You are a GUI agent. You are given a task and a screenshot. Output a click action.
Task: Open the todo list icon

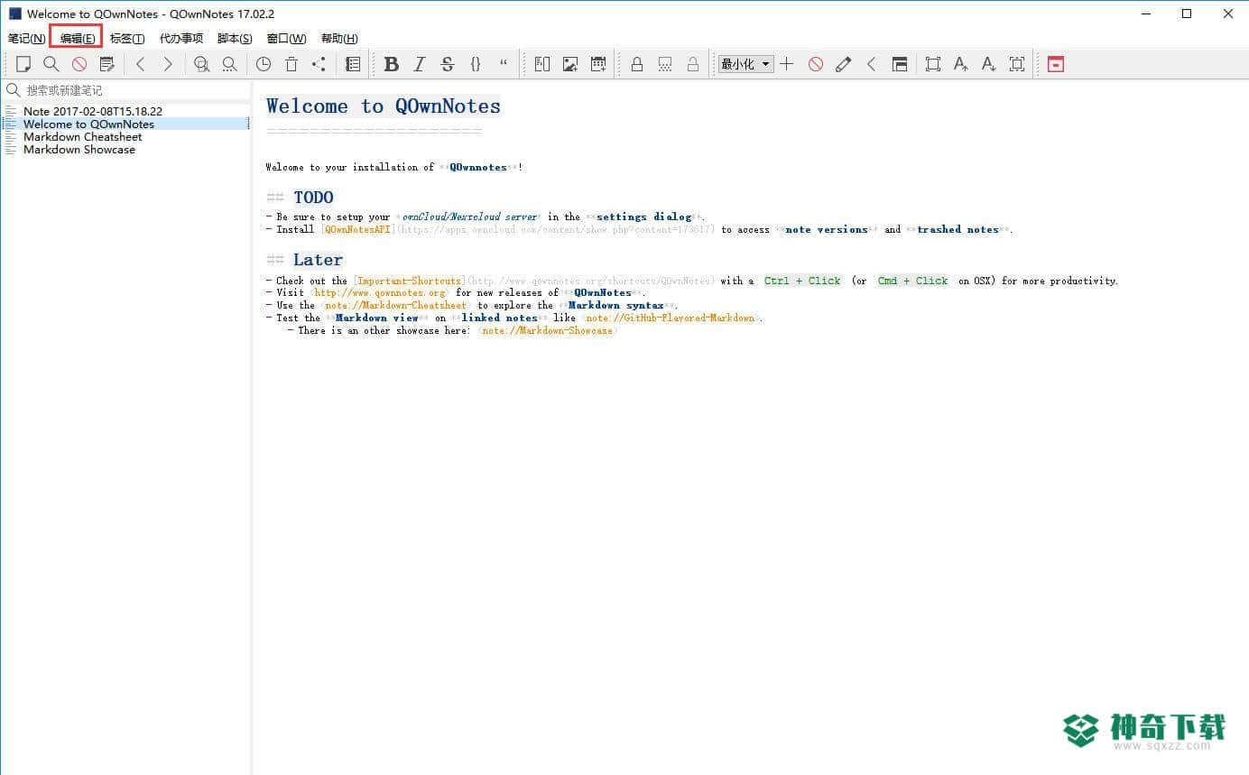coord(353,64)
